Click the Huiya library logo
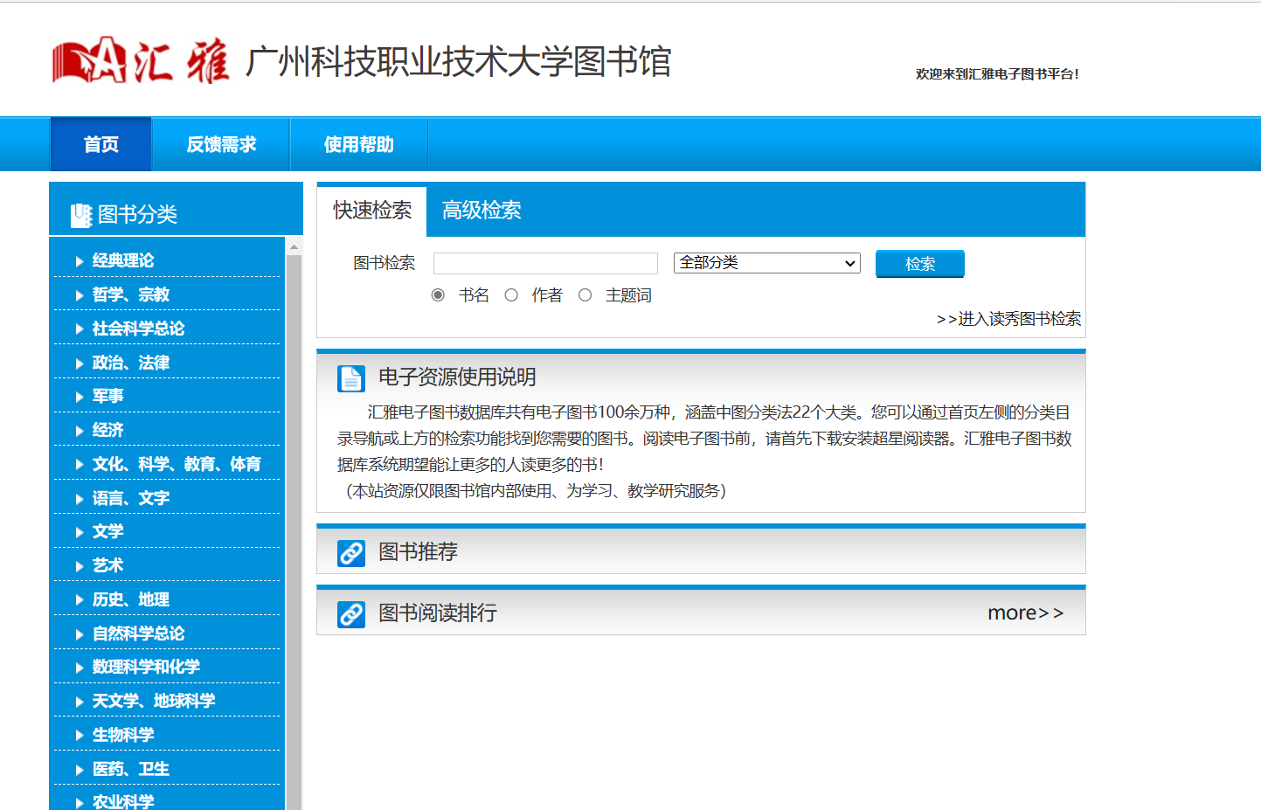 [140, 60]
